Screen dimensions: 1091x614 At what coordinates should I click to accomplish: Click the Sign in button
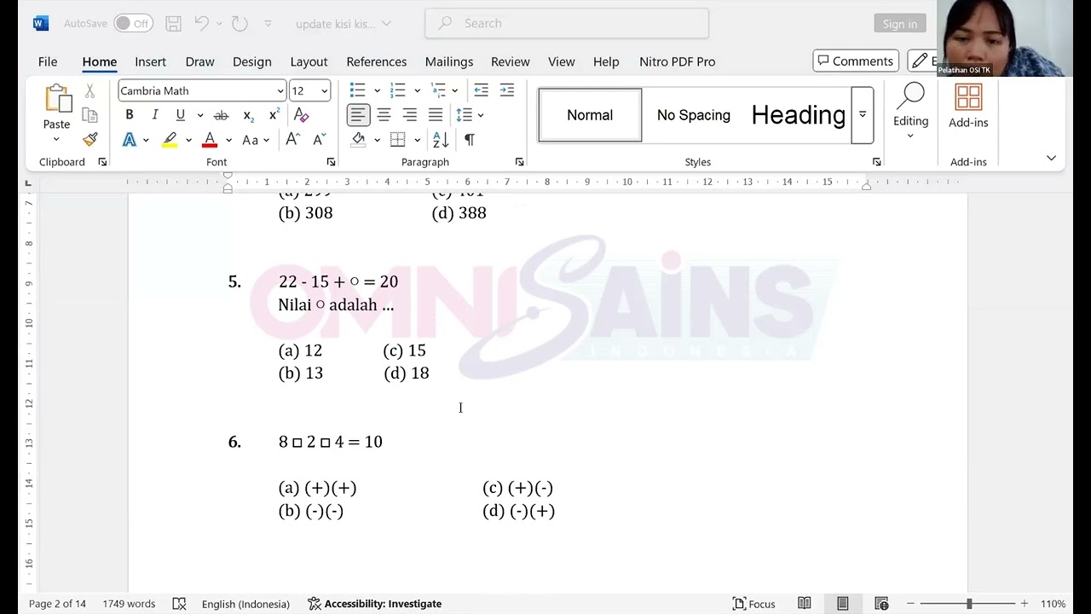point(900,24)
